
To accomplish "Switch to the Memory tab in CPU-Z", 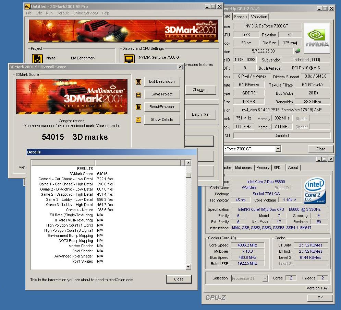I will 263,168.
